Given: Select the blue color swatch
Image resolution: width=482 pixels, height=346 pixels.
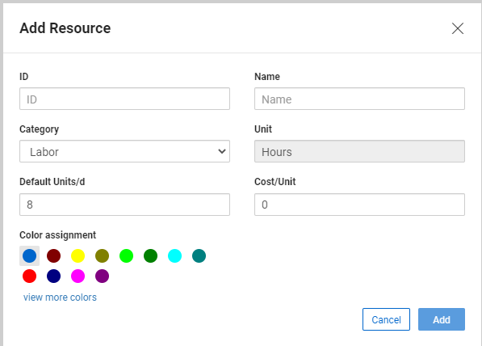Looking at the screenshot, I should pos(30,255).
